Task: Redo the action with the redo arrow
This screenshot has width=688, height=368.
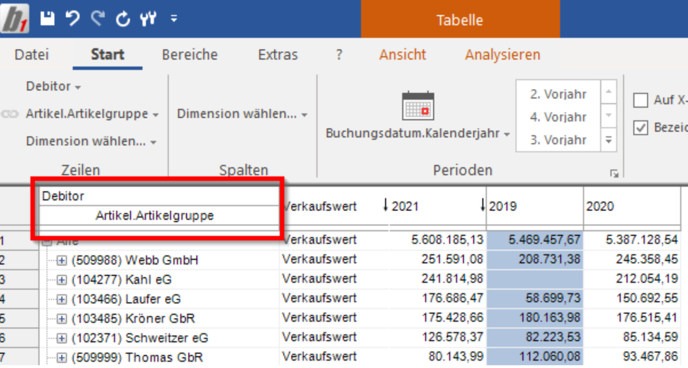Action: (97, 18)
